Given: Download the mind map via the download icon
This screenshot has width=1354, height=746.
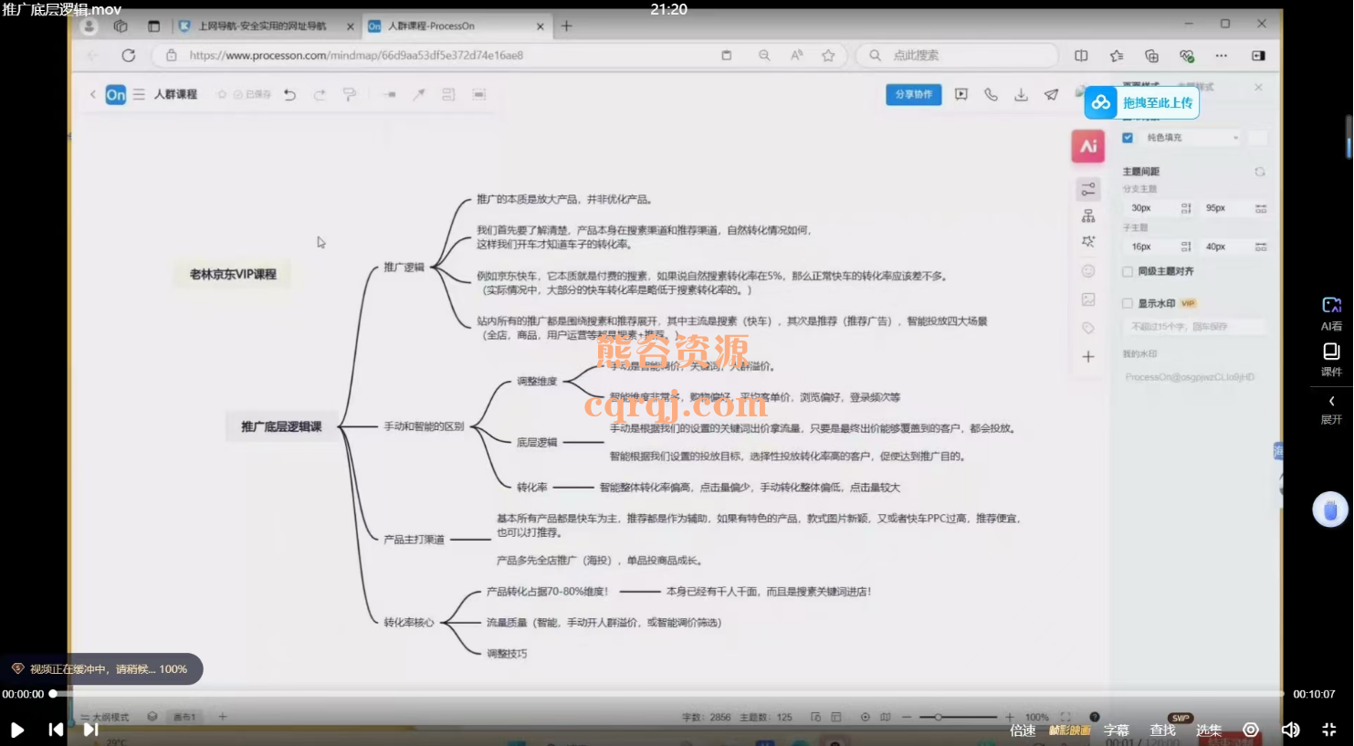Looking at the screenshot, I should 1021,94.
